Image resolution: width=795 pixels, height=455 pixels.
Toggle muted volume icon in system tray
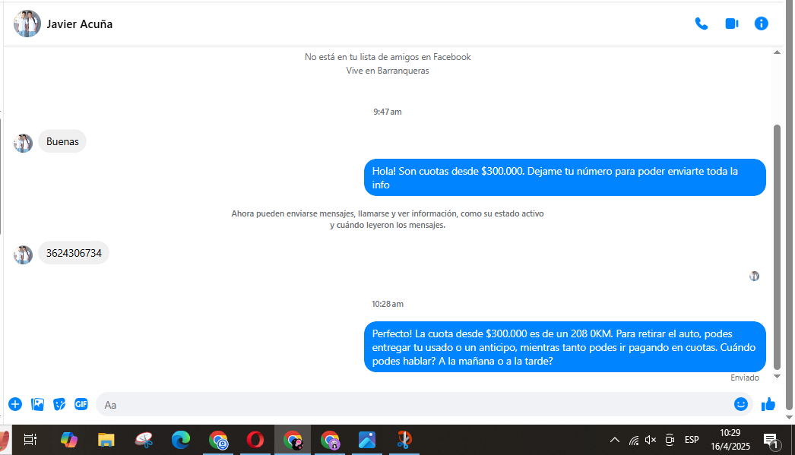651,440
